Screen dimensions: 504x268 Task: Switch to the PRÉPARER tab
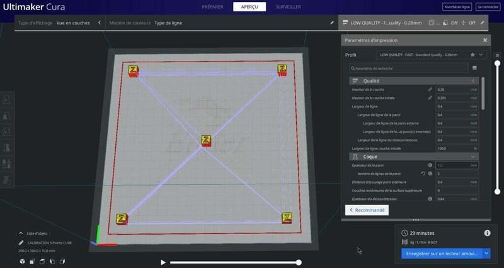tap(212, 7)
